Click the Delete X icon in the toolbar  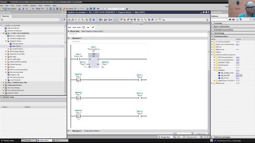[33, 9]
